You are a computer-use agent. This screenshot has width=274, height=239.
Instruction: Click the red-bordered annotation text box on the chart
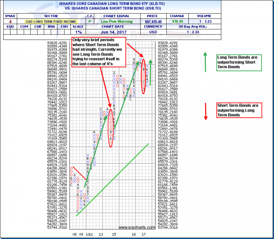[x=96, y=52]
